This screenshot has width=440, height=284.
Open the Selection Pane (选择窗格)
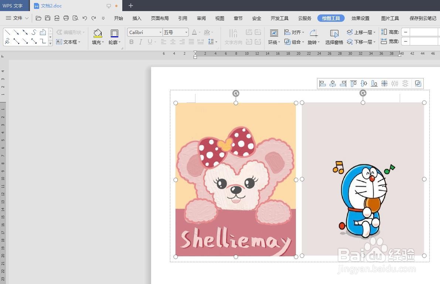[334, 37]
